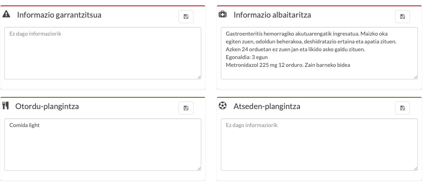The width and height of the screenshot is (426, 188).
Task: Grab the Informazio garrantzitsua textarea resize handle
Action: (x=199, y=77)
